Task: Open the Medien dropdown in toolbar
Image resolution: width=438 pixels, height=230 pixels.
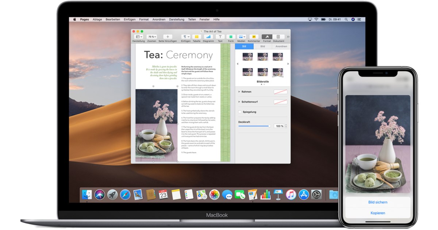Action: click(241, 37)
